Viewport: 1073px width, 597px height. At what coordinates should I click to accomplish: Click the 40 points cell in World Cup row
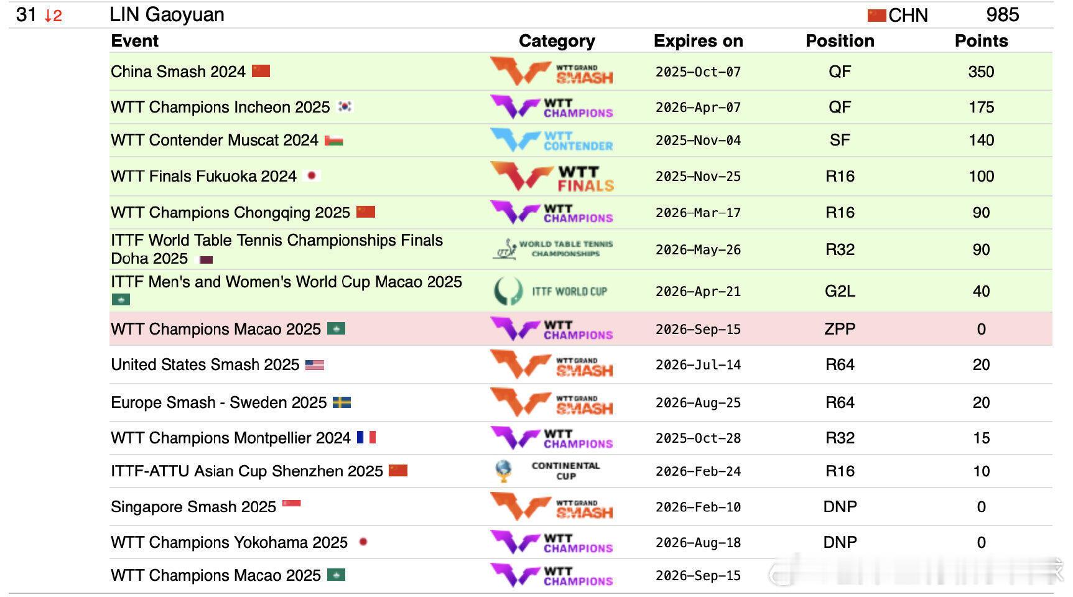tap(981, 291)
